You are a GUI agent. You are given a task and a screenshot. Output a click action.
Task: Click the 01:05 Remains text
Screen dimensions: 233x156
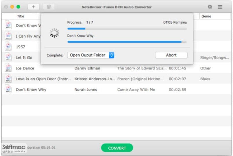tap(175, 23)
